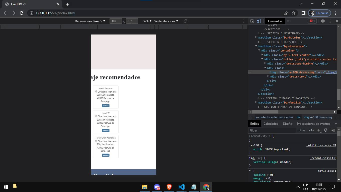
Task: Open the Sin limitaciones throttling dropdown
Action: click(x=166, y=21)
